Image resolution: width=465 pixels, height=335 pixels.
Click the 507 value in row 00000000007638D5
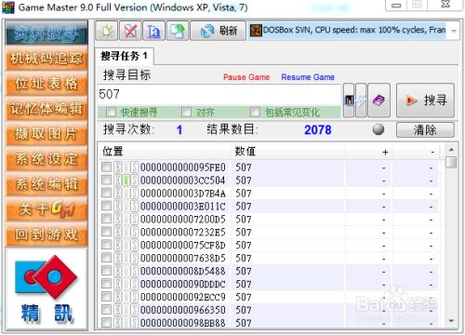(244, 258)
